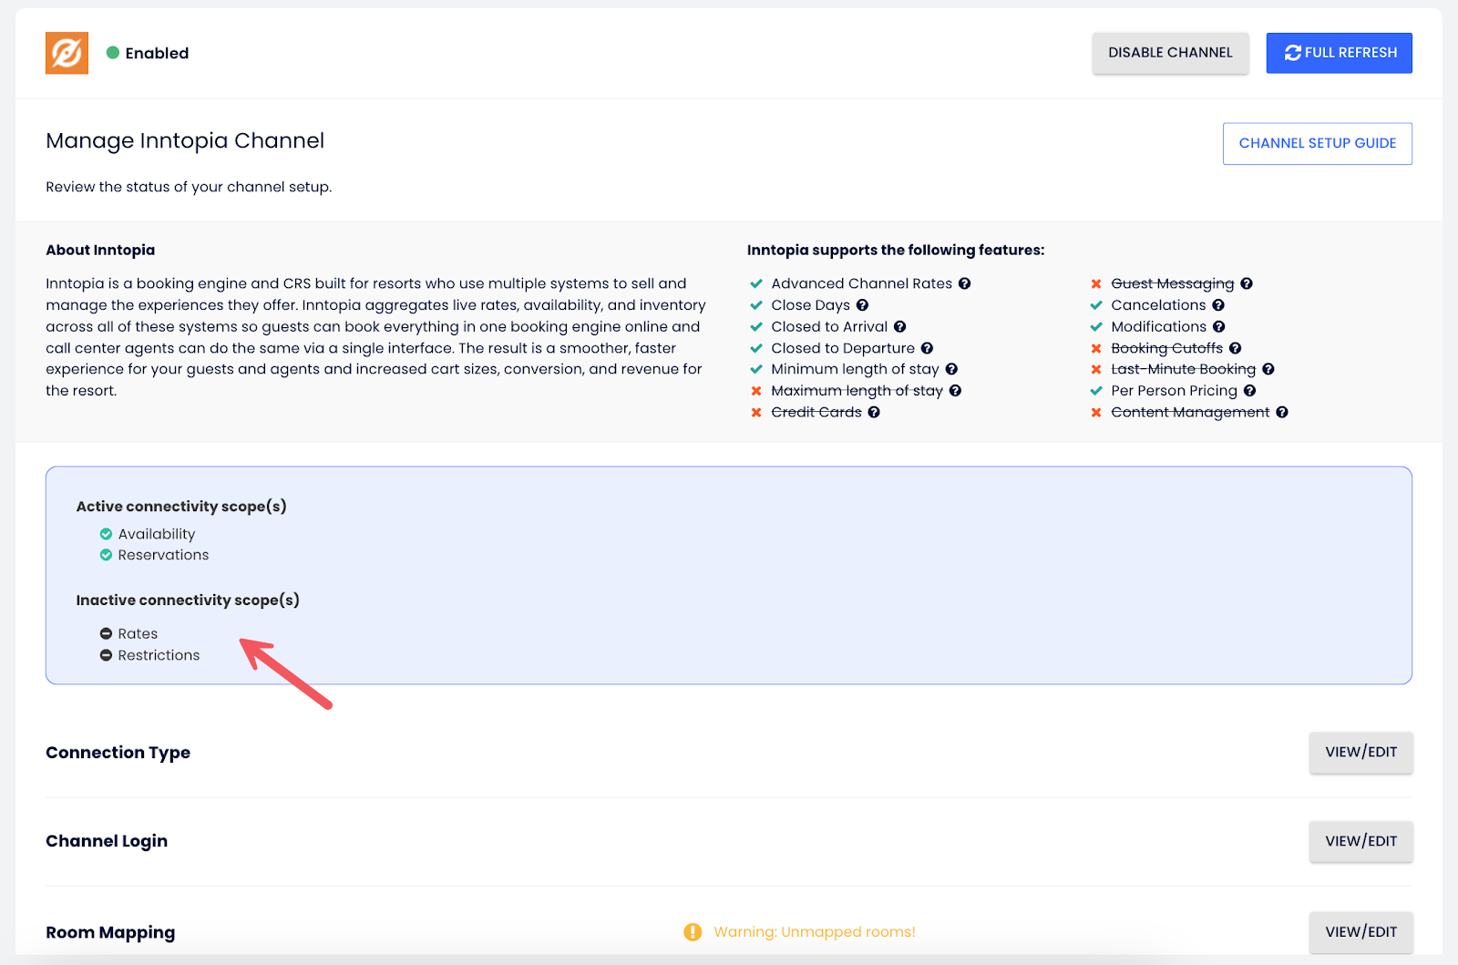
Task: Click the 'Inactive connectivity scope(s)' heading
Action: 188,601
